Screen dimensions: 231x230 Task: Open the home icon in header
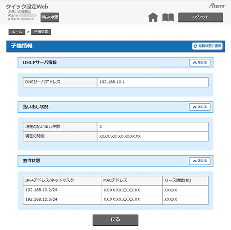pos(153,17)
